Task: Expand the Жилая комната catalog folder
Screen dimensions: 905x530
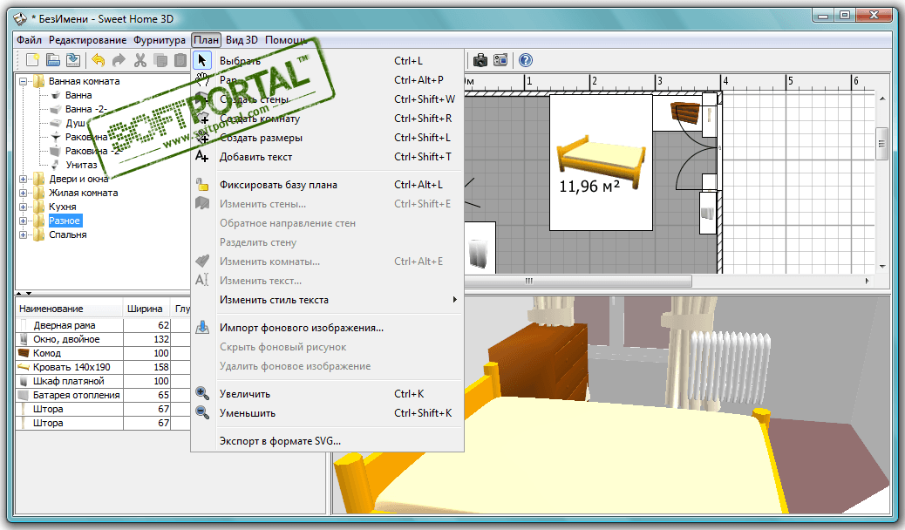Action: click(23, 193)
